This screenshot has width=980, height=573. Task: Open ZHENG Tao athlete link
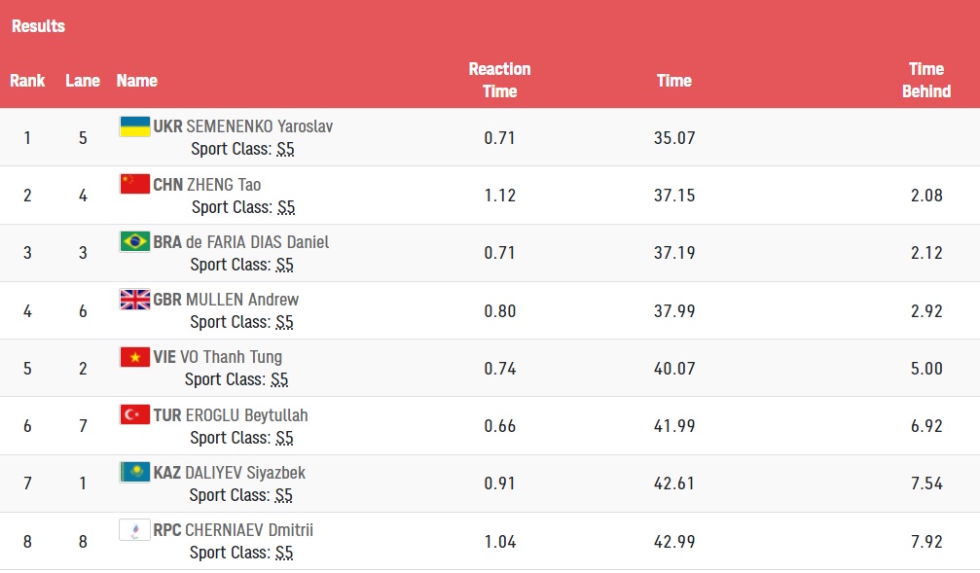pos(224,184)
